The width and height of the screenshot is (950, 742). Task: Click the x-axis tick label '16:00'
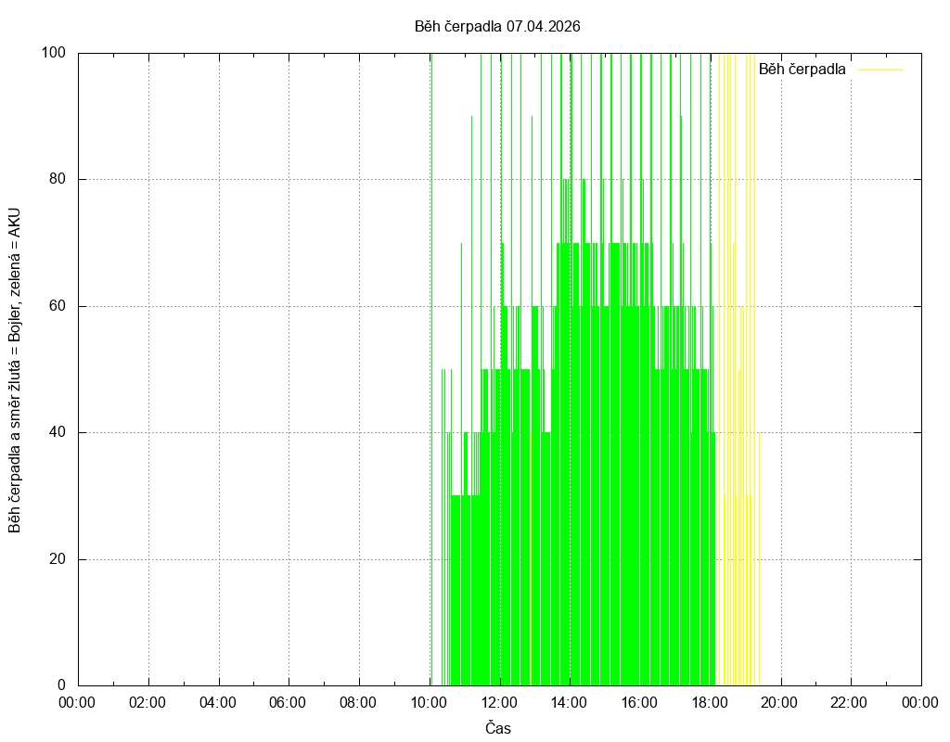(x=638, y=703)
